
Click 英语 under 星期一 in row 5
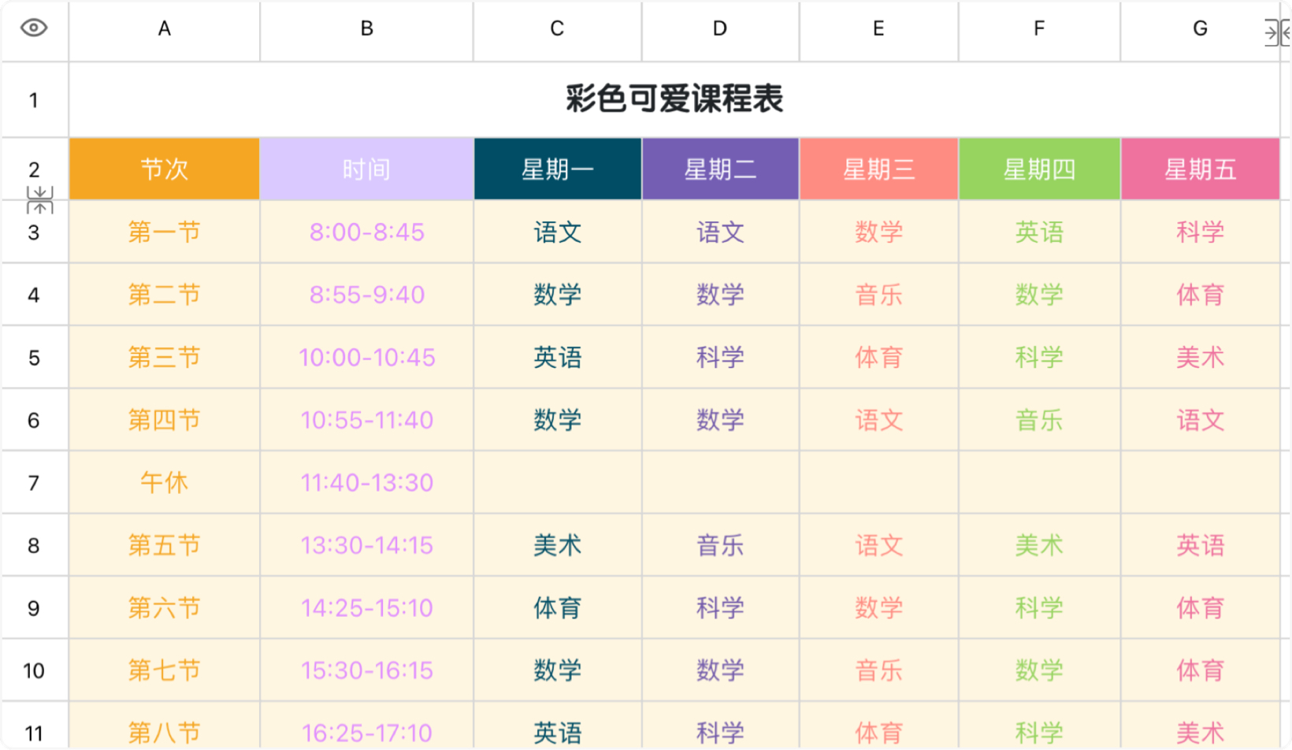557,358
